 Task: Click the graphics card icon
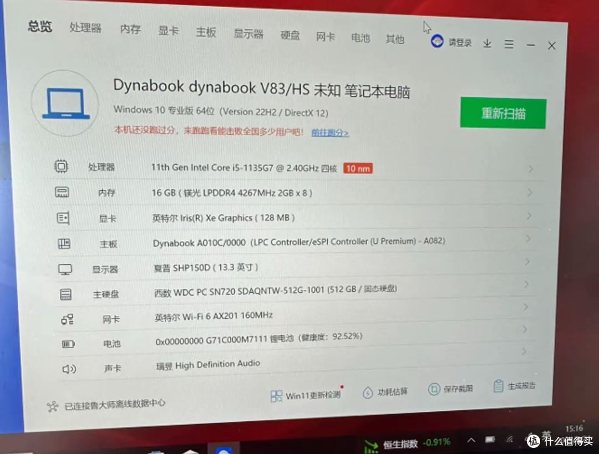63,218
